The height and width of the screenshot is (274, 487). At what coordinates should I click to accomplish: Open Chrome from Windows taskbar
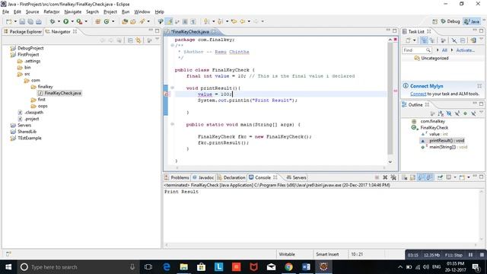tap(288, 267)
